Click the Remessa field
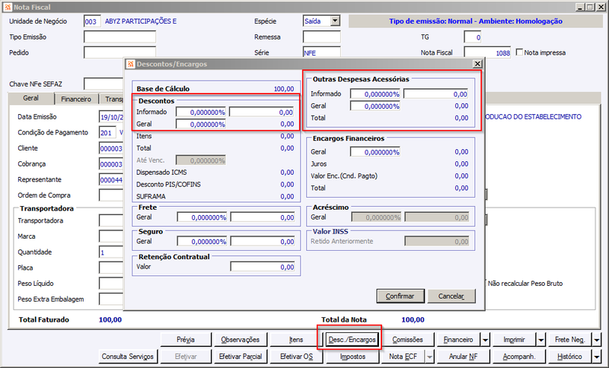 (x=321, y=36)
